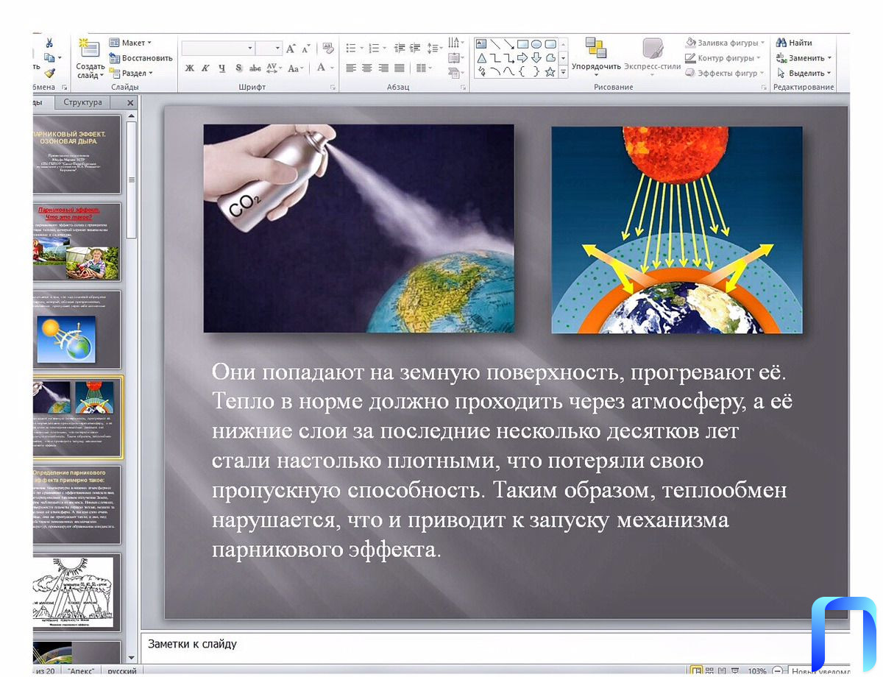Image resolution: width=883 pixels, height=677 pixels.
Task: Click the decrease list indent icon
Action: click(399, 48)
